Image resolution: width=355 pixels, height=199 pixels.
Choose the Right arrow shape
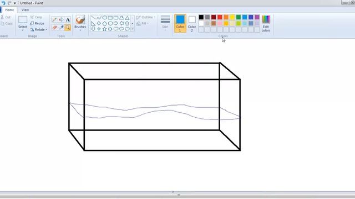116,23
